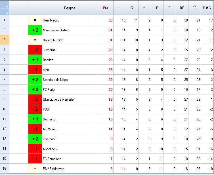Click the red -1 cell beside FC Barcelone
The height and width of the screenshot is (175, 214).
(35, 159)
